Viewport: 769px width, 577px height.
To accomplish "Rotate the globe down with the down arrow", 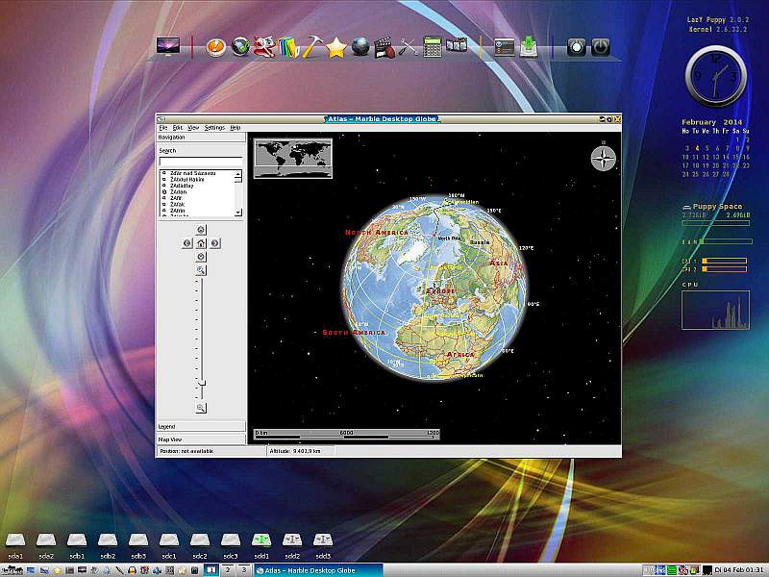I will coord(201,257).
